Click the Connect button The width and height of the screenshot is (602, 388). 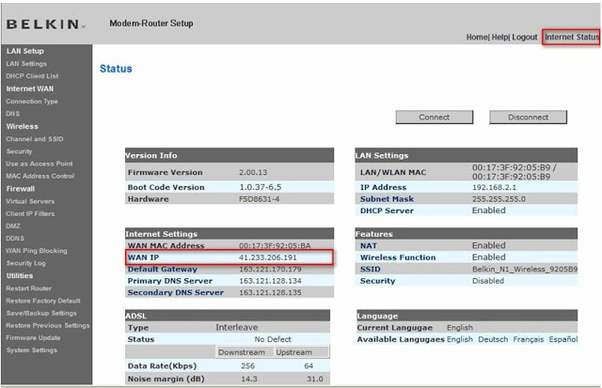(x=434, y=117)
